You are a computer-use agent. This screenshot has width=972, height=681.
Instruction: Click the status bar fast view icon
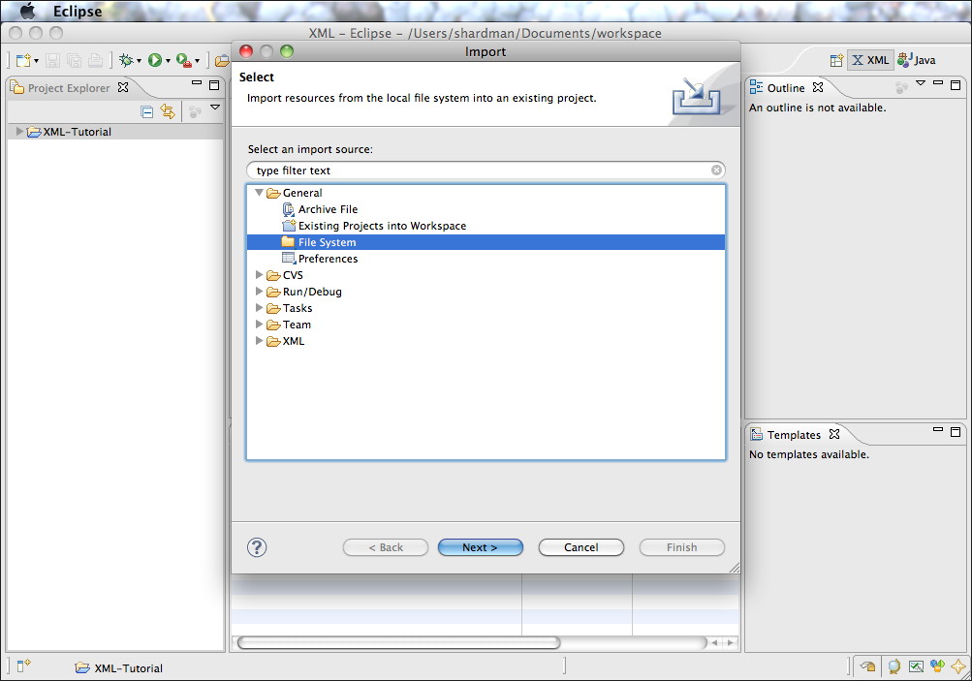tap(23, 666)
